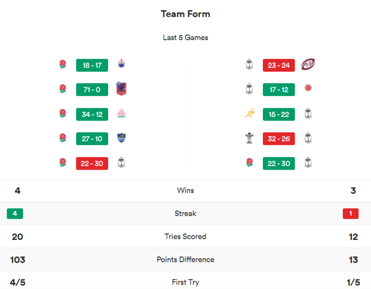Click the Australia Wallabies kangaroo logo

tap(249, 114)
